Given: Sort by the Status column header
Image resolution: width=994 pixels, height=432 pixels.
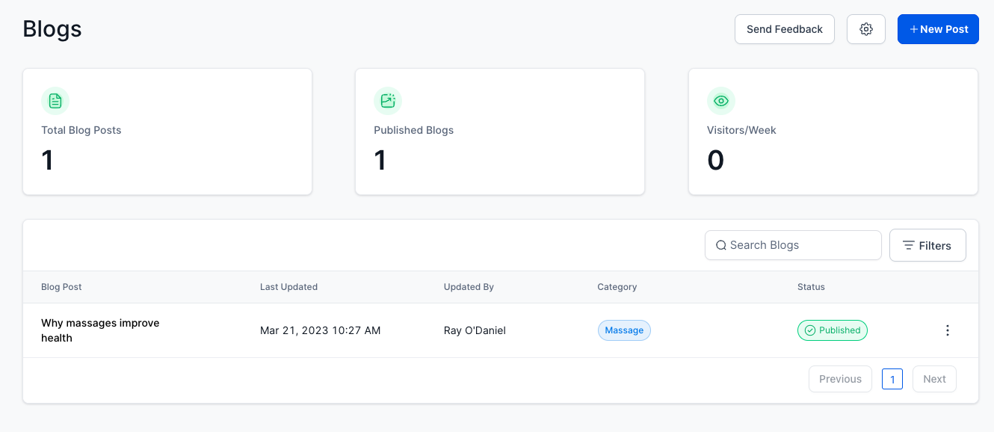Looking at the screenshot, I should point(811,287).
